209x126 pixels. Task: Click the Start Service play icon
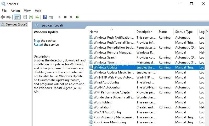[59, 17]
